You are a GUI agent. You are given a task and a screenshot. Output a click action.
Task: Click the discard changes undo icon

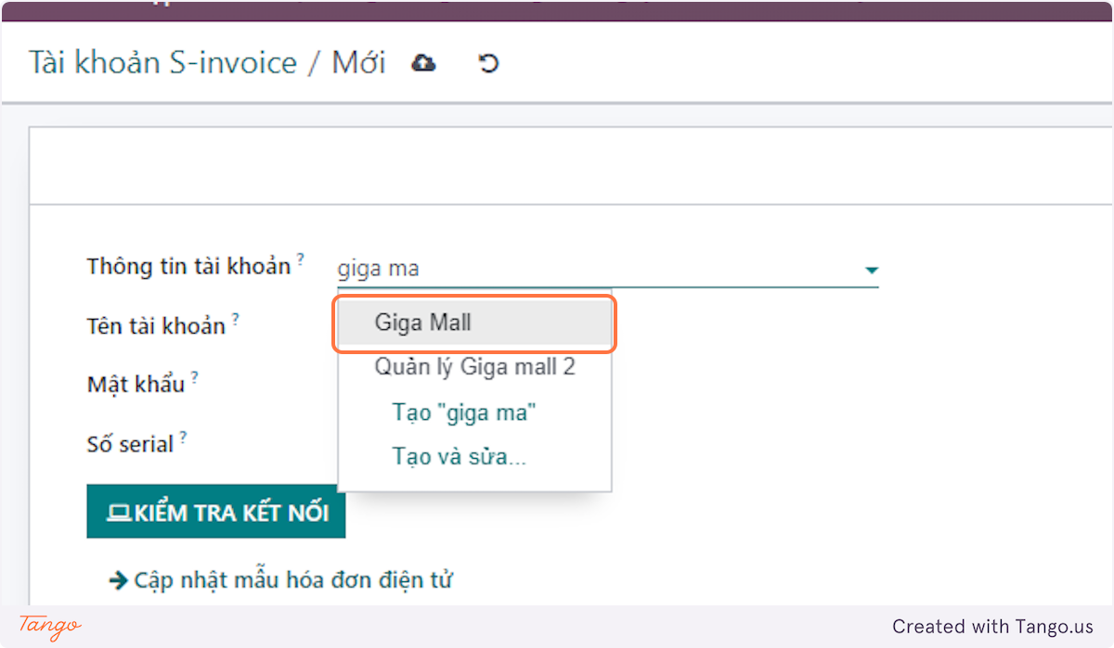click(488, 63)
